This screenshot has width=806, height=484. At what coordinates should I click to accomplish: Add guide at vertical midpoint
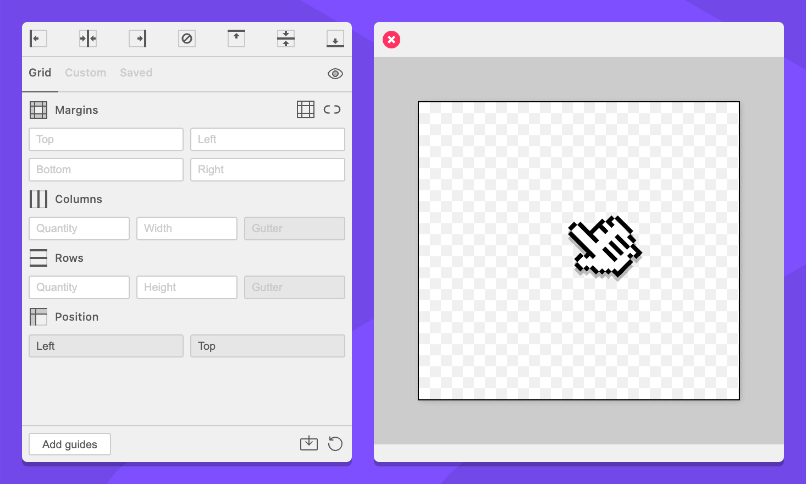click(286, 38)
